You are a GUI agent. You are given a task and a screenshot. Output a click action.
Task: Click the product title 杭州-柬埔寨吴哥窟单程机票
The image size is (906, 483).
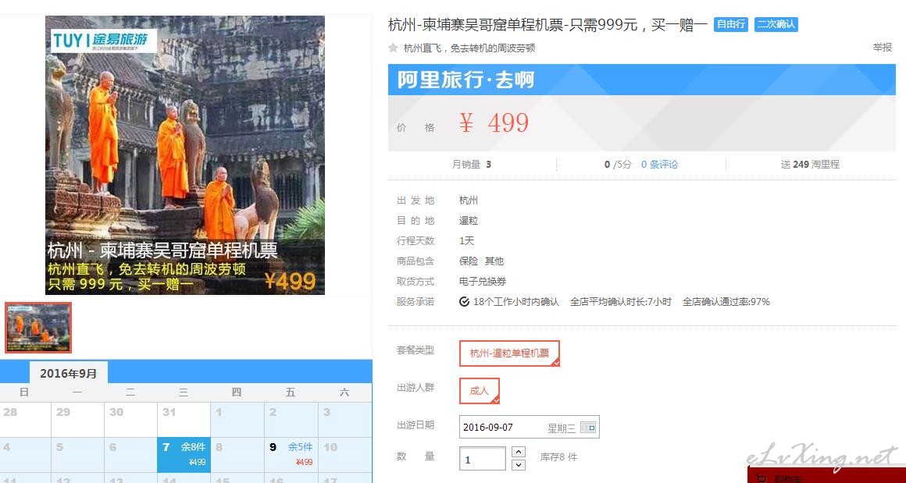coord(548,25)
